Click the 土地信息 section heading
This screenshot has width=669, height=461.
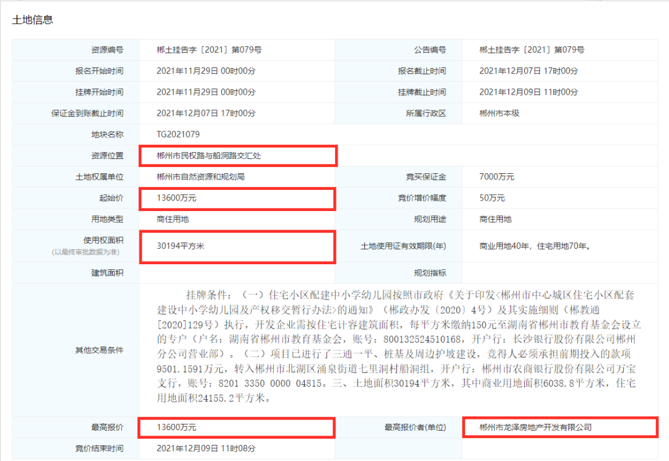coord(32,20)
